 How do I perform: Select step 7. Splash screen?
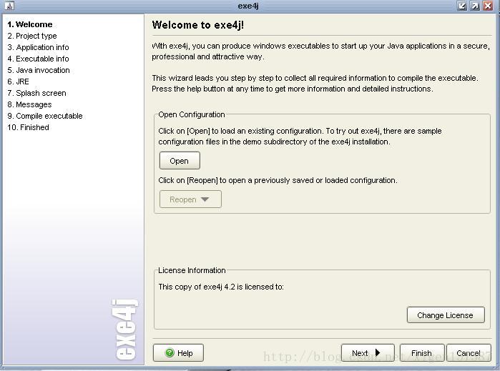pos(37,93)
